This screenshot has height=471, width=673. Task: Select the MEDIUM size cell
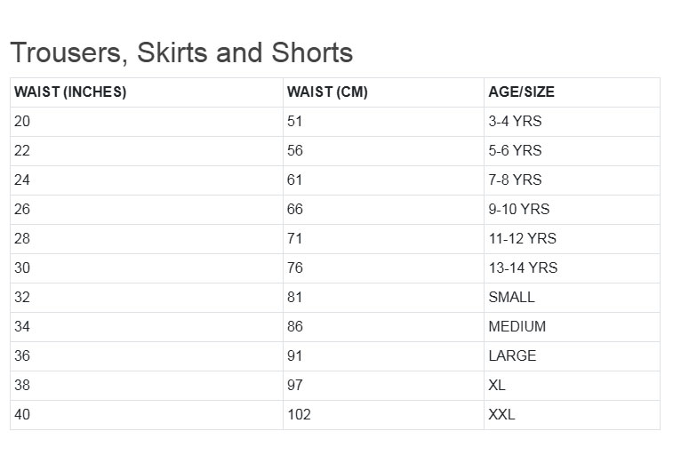pyautogui.click(x=517, y=326)
